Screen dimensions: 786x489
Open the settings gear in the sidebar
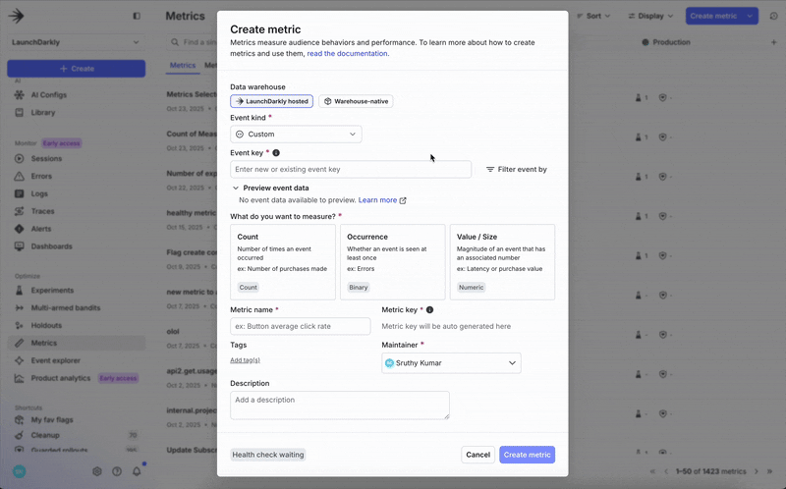pyautogui.click(x=97, y=471)
